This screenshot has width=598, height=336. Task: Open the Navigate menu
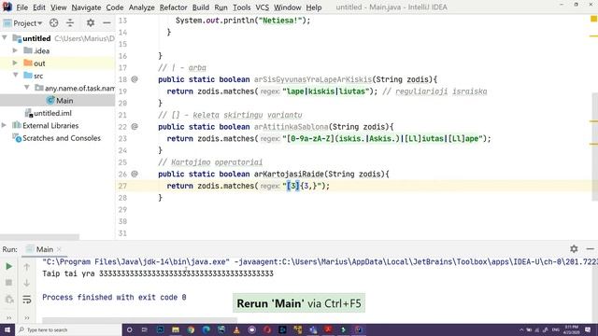coord(86,7)
